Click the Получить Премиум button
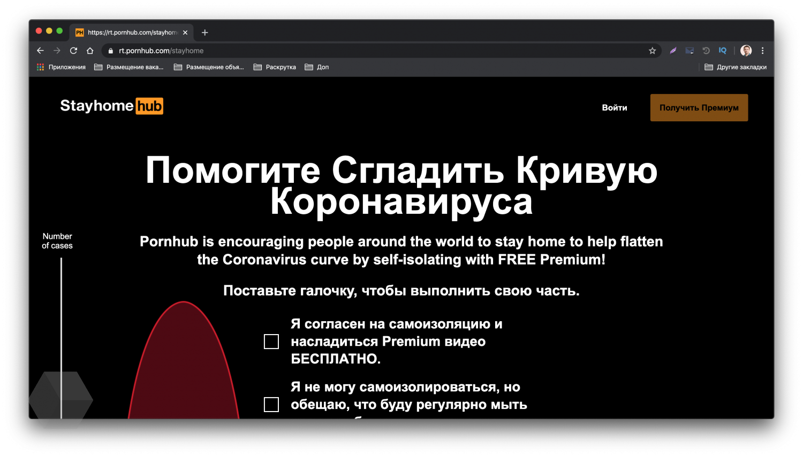The width and height of the screenshot is (803, 457). tap(699, 107)
